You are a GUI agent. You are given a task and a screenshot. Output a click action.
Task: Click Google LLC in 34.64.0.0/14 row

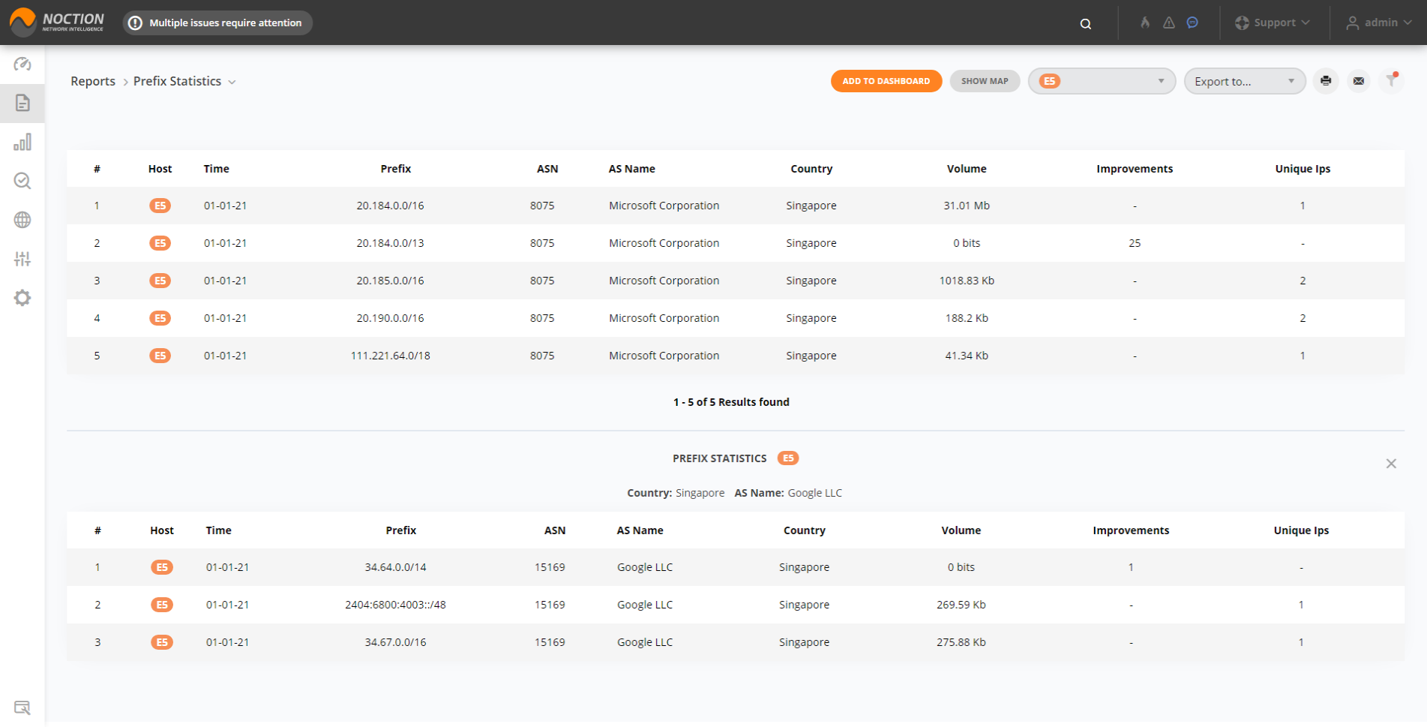click(645, 567)
